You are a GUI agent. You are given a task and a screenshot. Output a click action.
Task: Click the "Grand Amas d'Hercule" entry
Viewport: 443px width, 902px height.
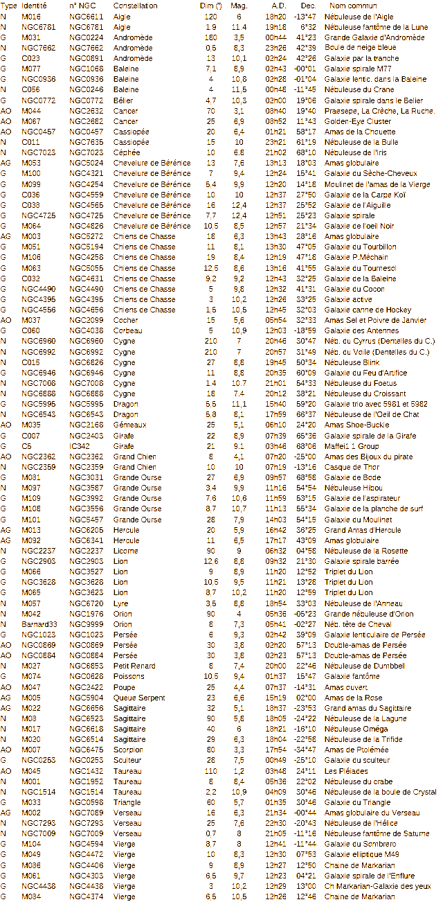pyautogui.click(x=361, y=530)
